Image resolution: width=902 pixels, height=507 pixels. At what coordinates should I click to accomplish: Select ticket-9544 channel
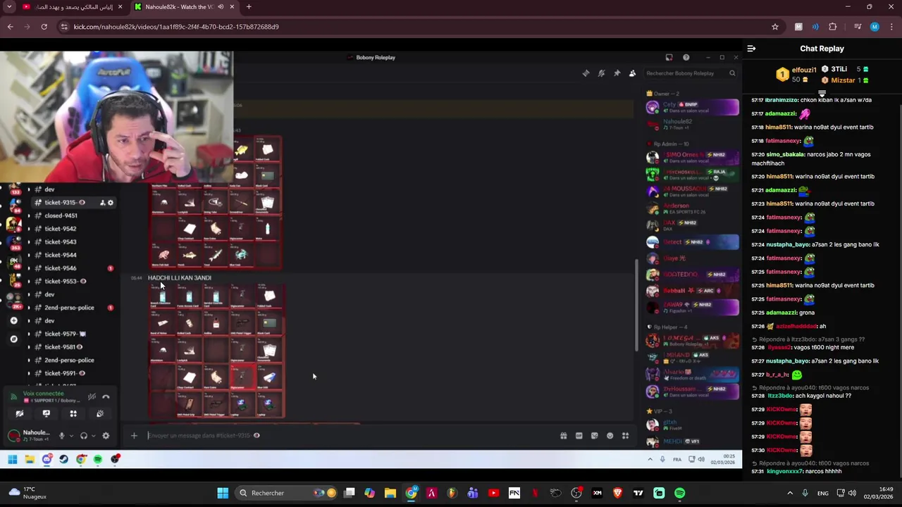(61, 255)
